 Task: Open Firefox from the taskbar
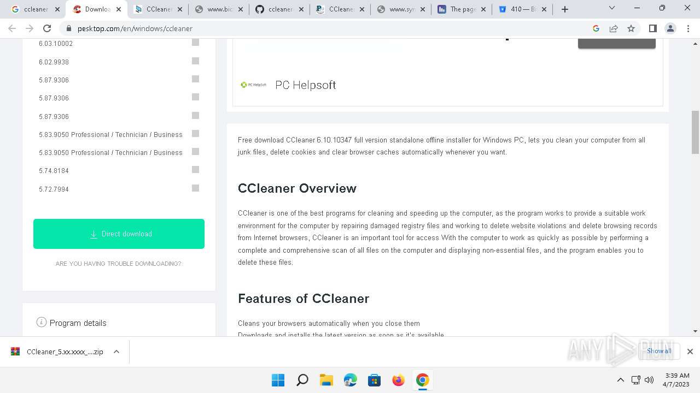pyautogui.click(x=398, y=380)
